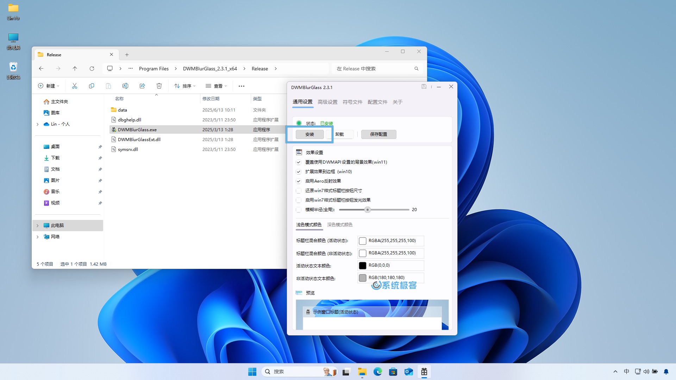Pick active title bar blend color swatch
The height and width of the screenshot is (380, 676).
363,241
